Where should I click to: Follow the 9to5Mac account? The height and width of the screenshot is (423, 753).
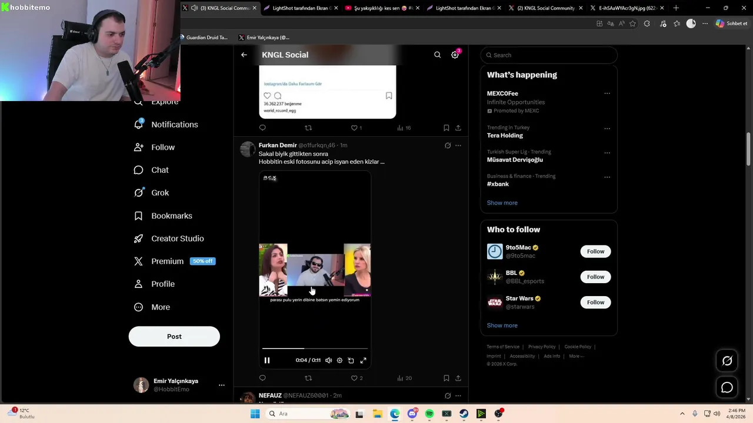pos(595,251)
